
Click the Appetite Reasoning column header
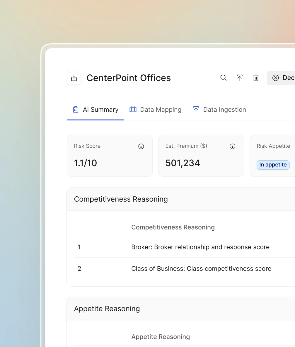coord(161,337)
